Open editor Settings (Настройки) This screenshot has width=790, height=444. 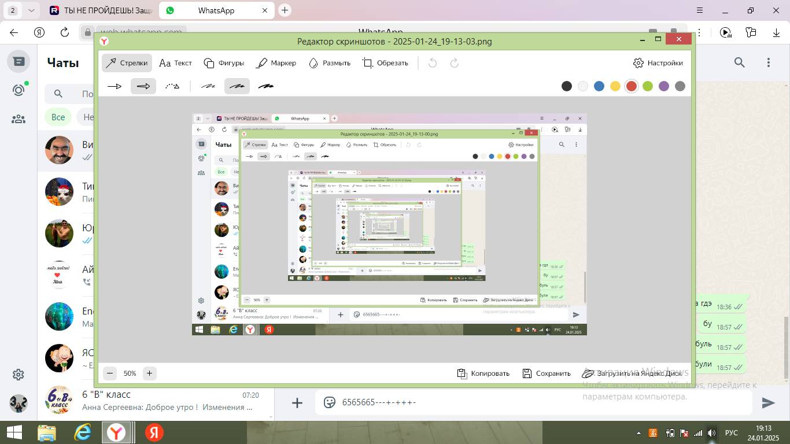coord(658,63)
